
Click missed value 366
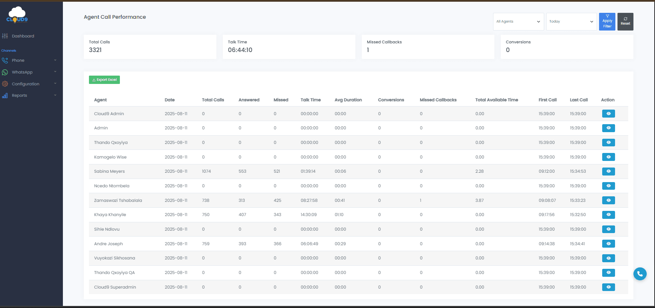click(277, 244)
